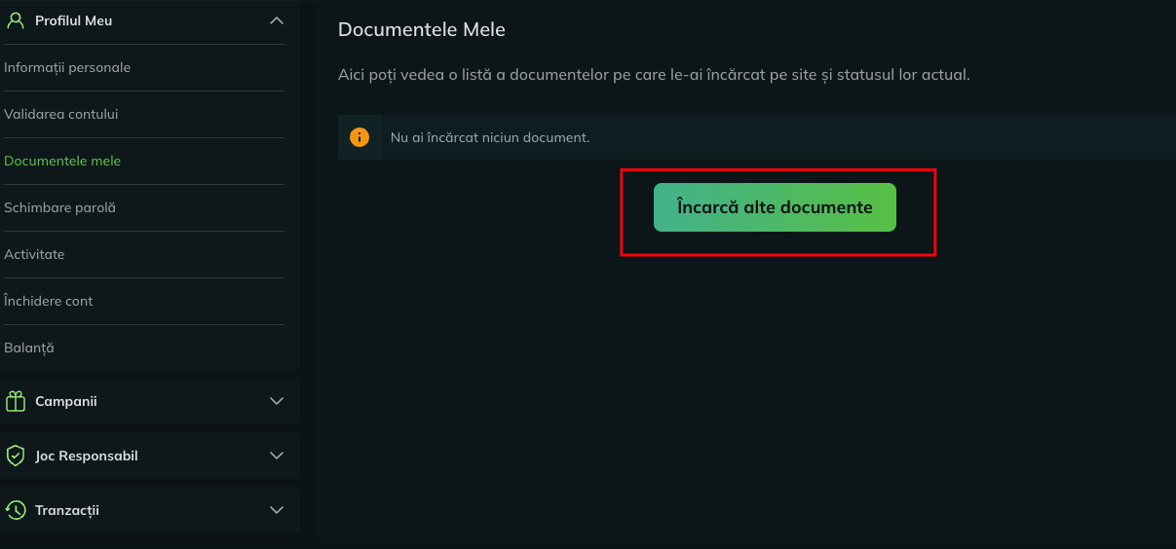
Task: Expand the Campanii section chevron
Action: tap(277, 401)
